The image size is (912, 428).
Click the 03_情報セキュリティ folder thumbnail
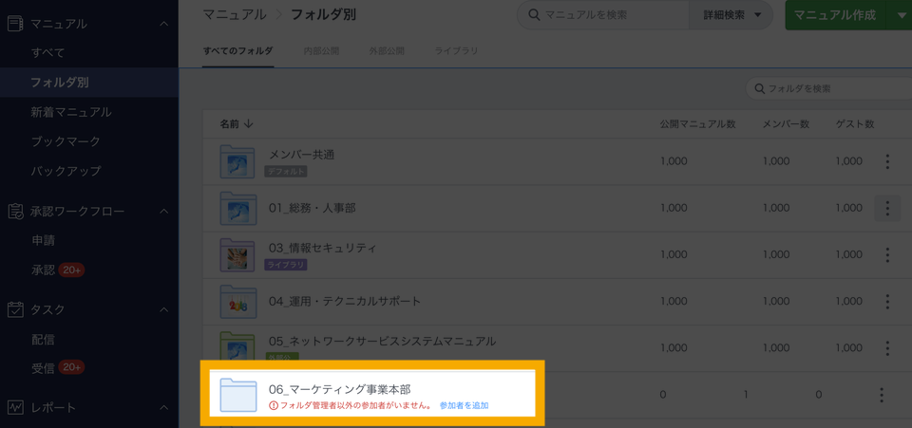tap(237, 254)
